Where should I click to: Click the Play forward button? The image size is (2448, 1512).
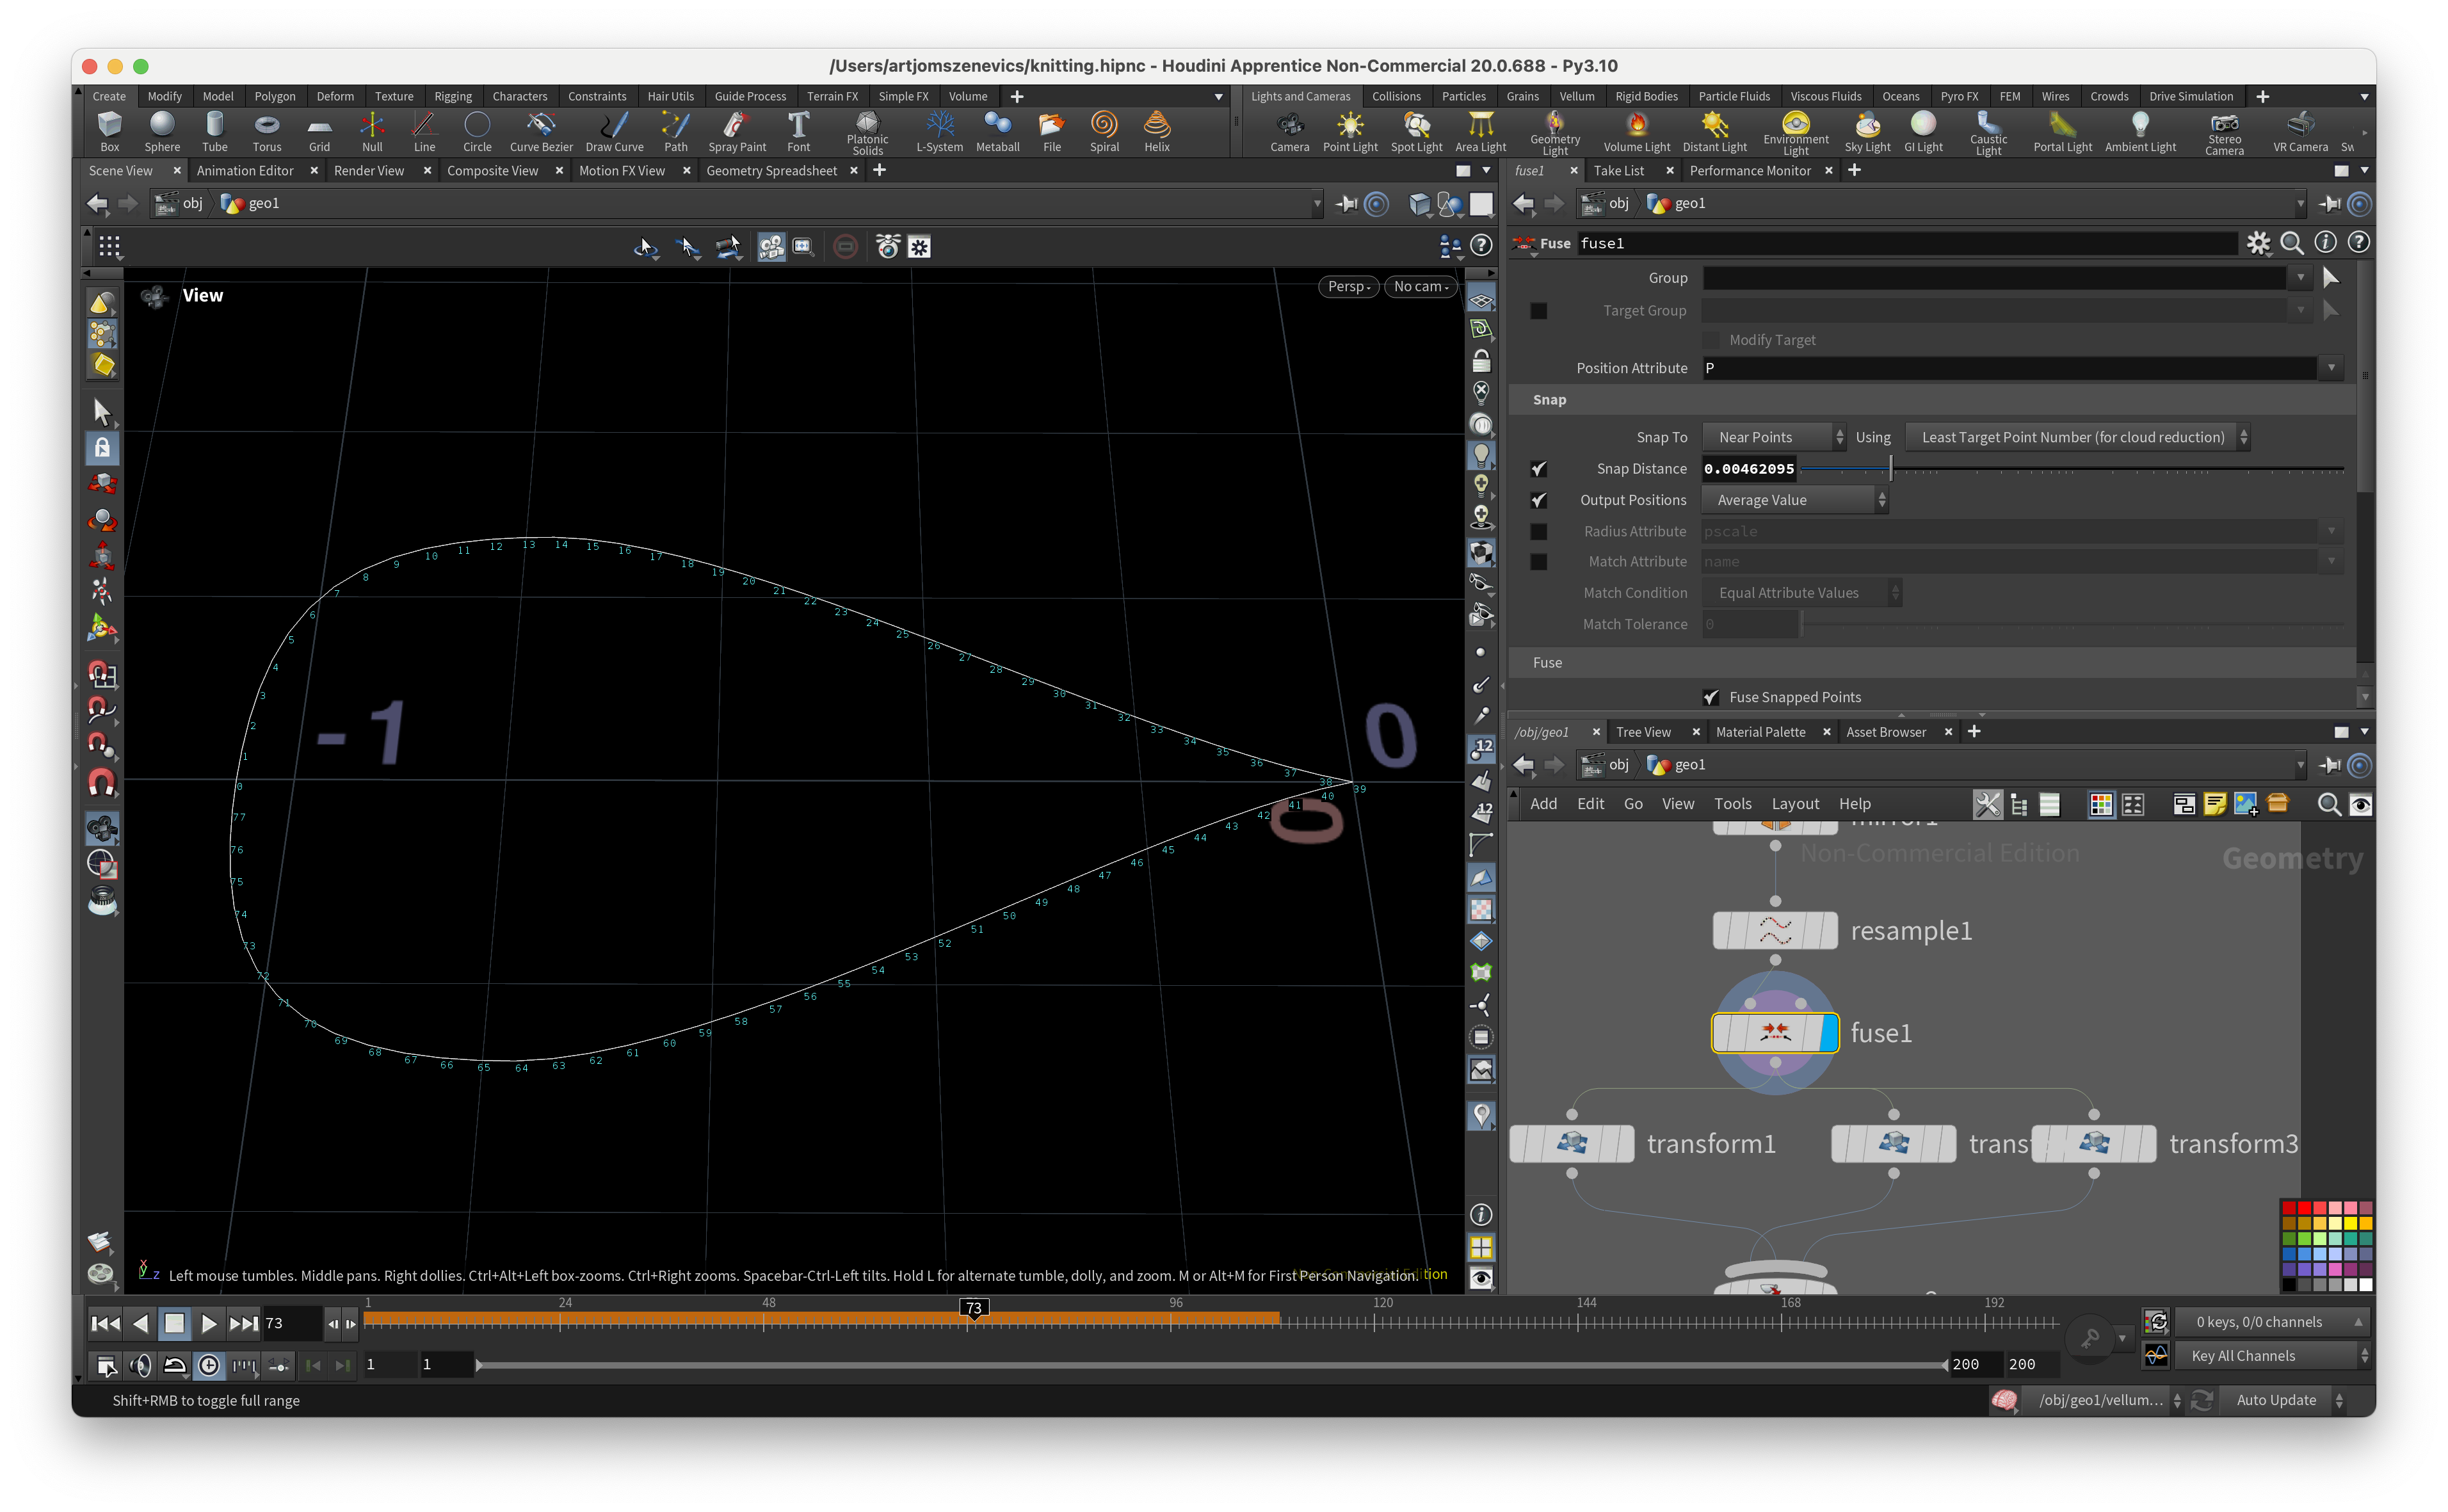[x=208, y=1323]
